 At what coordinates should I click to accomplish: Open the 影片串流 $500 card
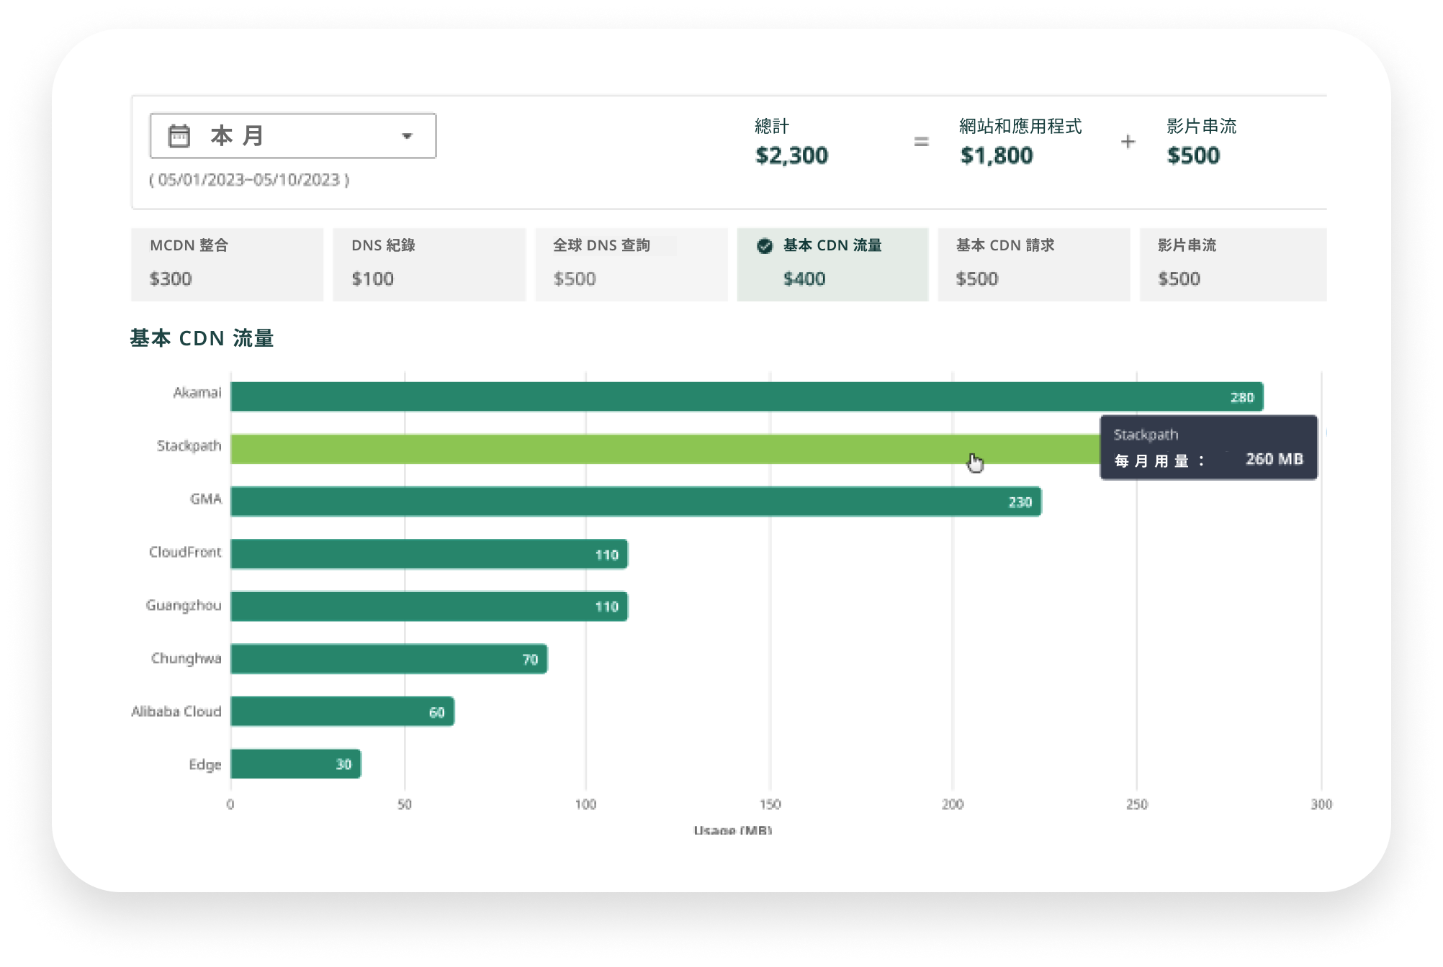pos(1233,264)
